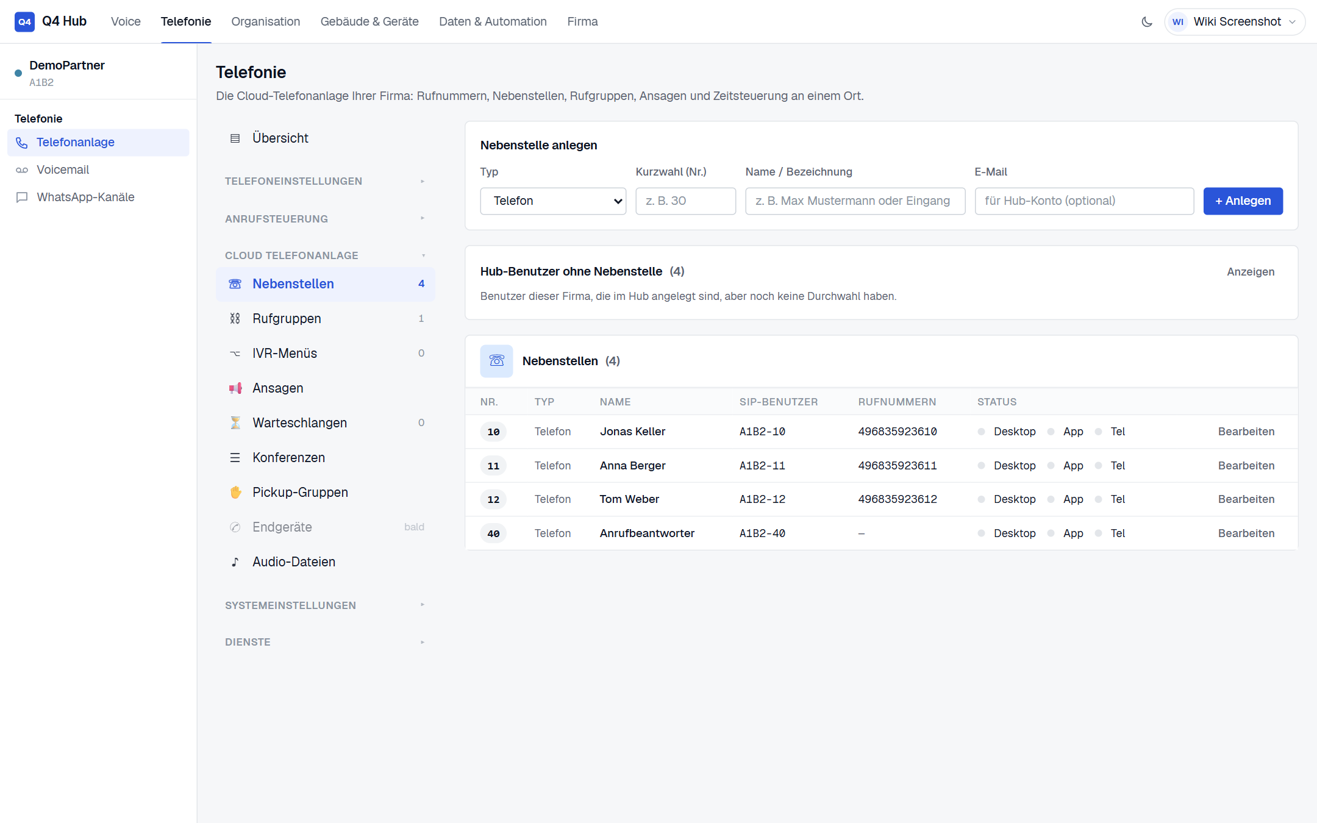1317x823 pixels.
Task: Click the IVR-Menüs branch icon
Action: tap(235, 354)
